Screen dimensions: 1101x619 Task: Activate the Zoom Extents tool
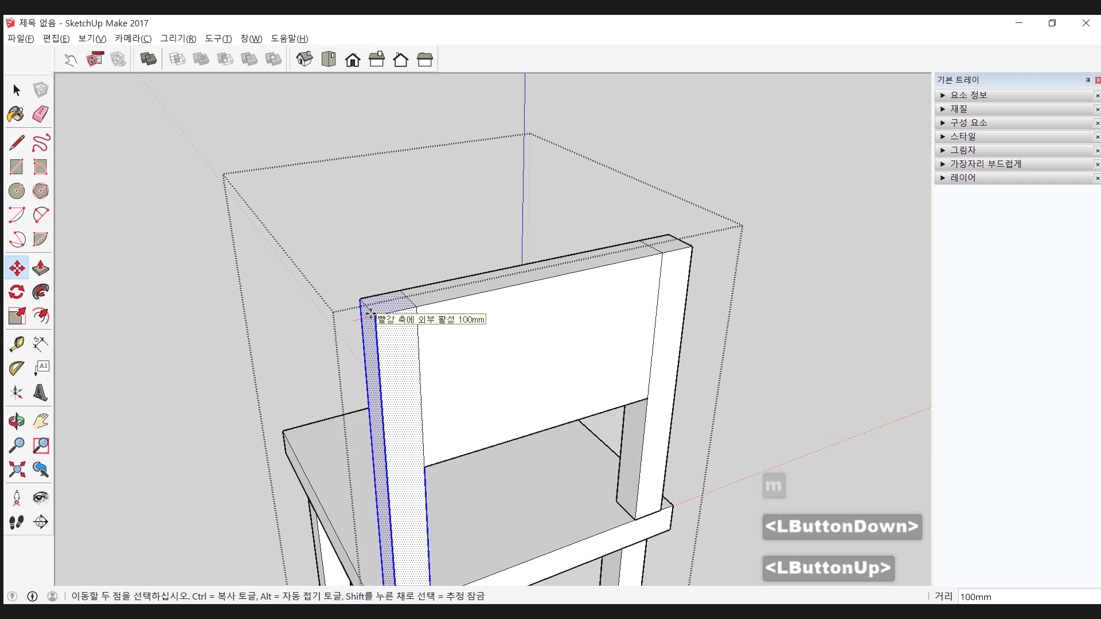[16, 470]
